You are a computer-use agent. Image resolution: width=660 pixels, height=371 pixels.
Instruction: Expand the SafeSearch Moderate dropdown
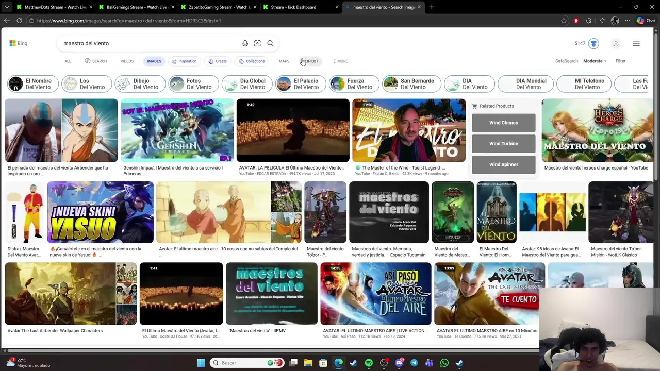595,61
